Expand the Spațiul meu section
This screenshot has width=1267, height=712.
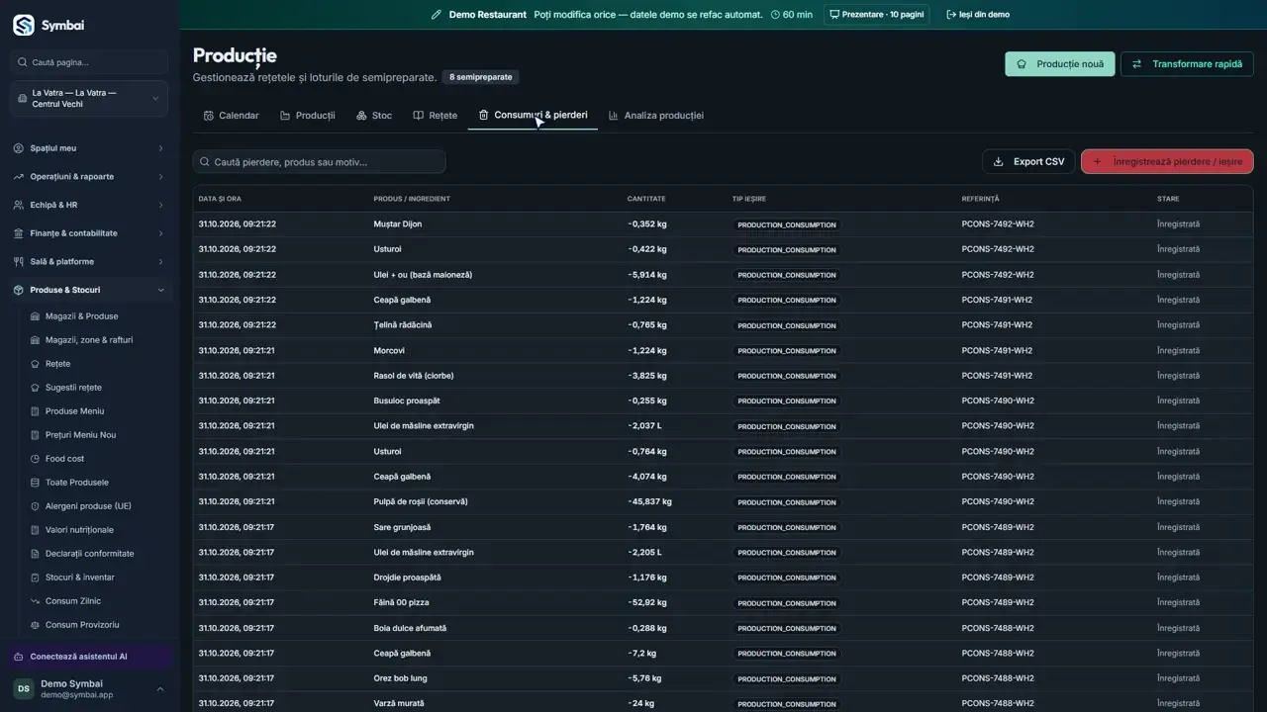[x=89, y=148]
